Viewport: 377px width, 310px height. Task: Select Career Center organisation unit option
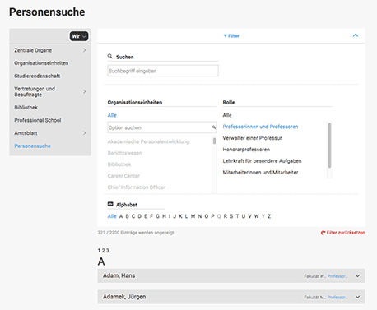point(123,176)
